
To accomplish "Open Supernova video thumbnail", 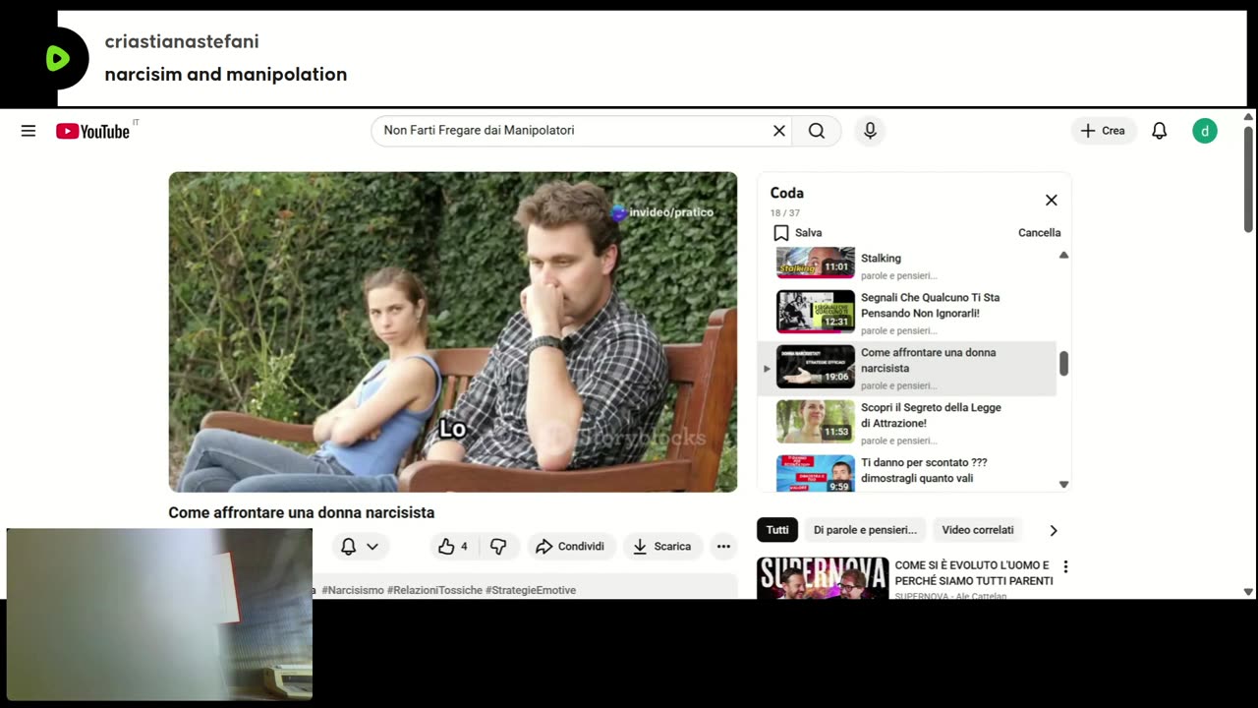I will [823, 578].
